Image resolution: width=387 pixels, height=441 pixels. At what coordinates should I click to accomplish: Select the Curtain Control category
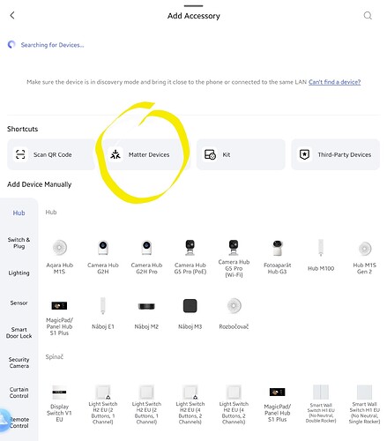point(19,392)
